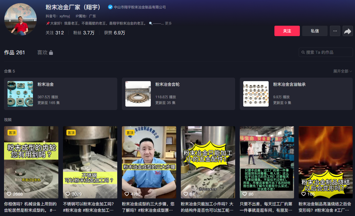Image resolution: width=355 pixels, height=216 pixels.
Task: Click 更新至 35 集 text
Action: (165, 103)
